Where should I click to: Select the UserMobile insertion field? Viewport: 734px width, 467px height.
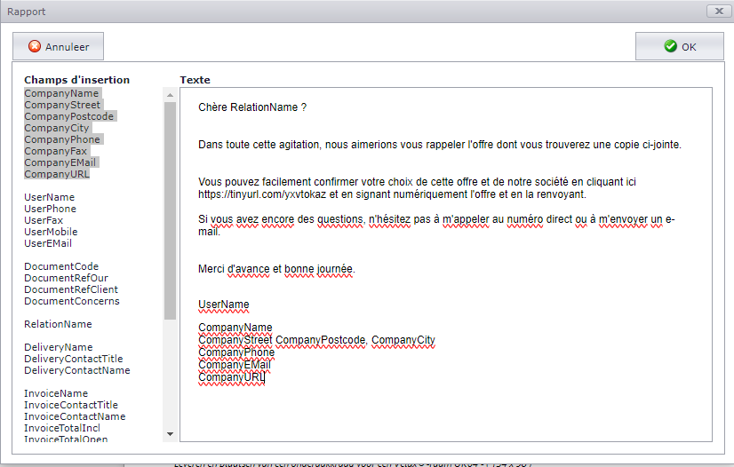(x=51, y=232)
